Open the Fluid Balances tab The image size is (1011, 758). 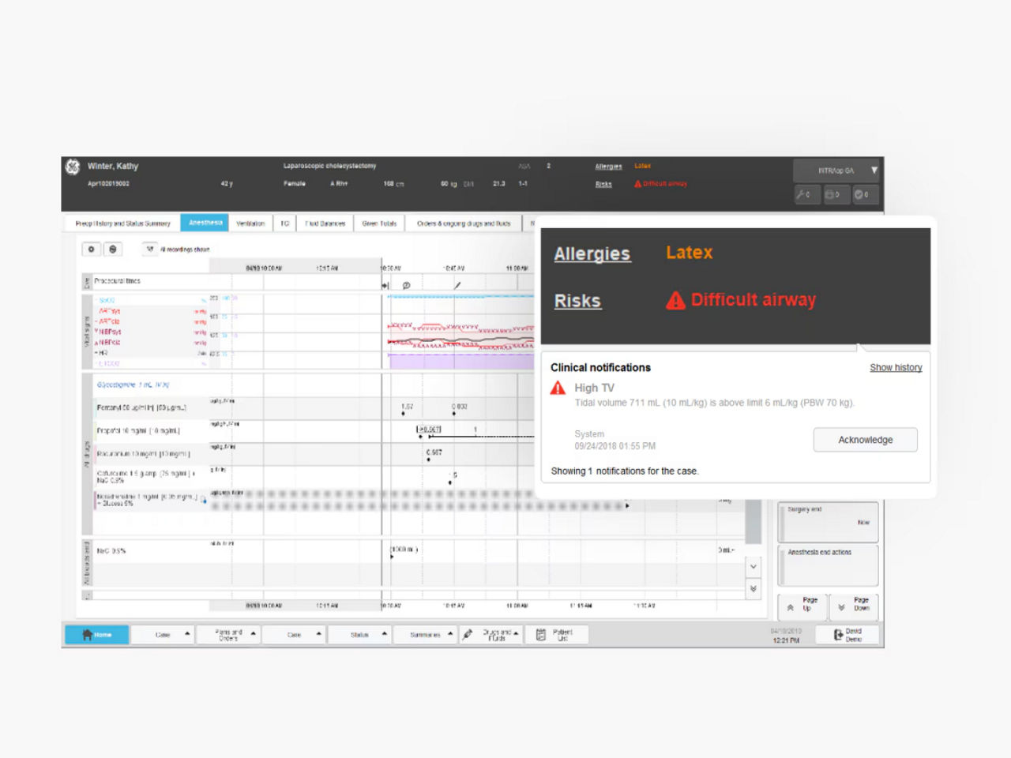point(325,223)
